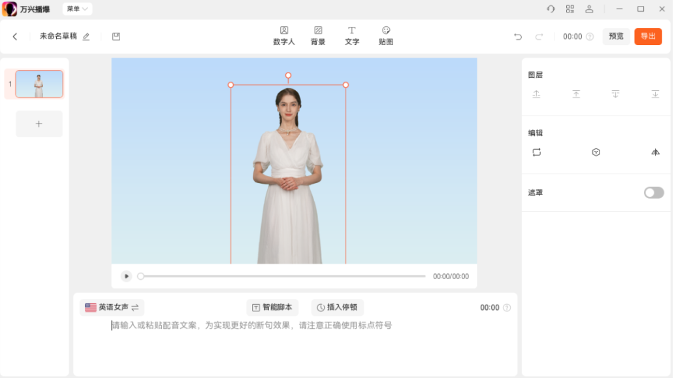674x391 pixels.
Task: Select the 数字人 (digital human) tool
Action: [x=284, y=36]
